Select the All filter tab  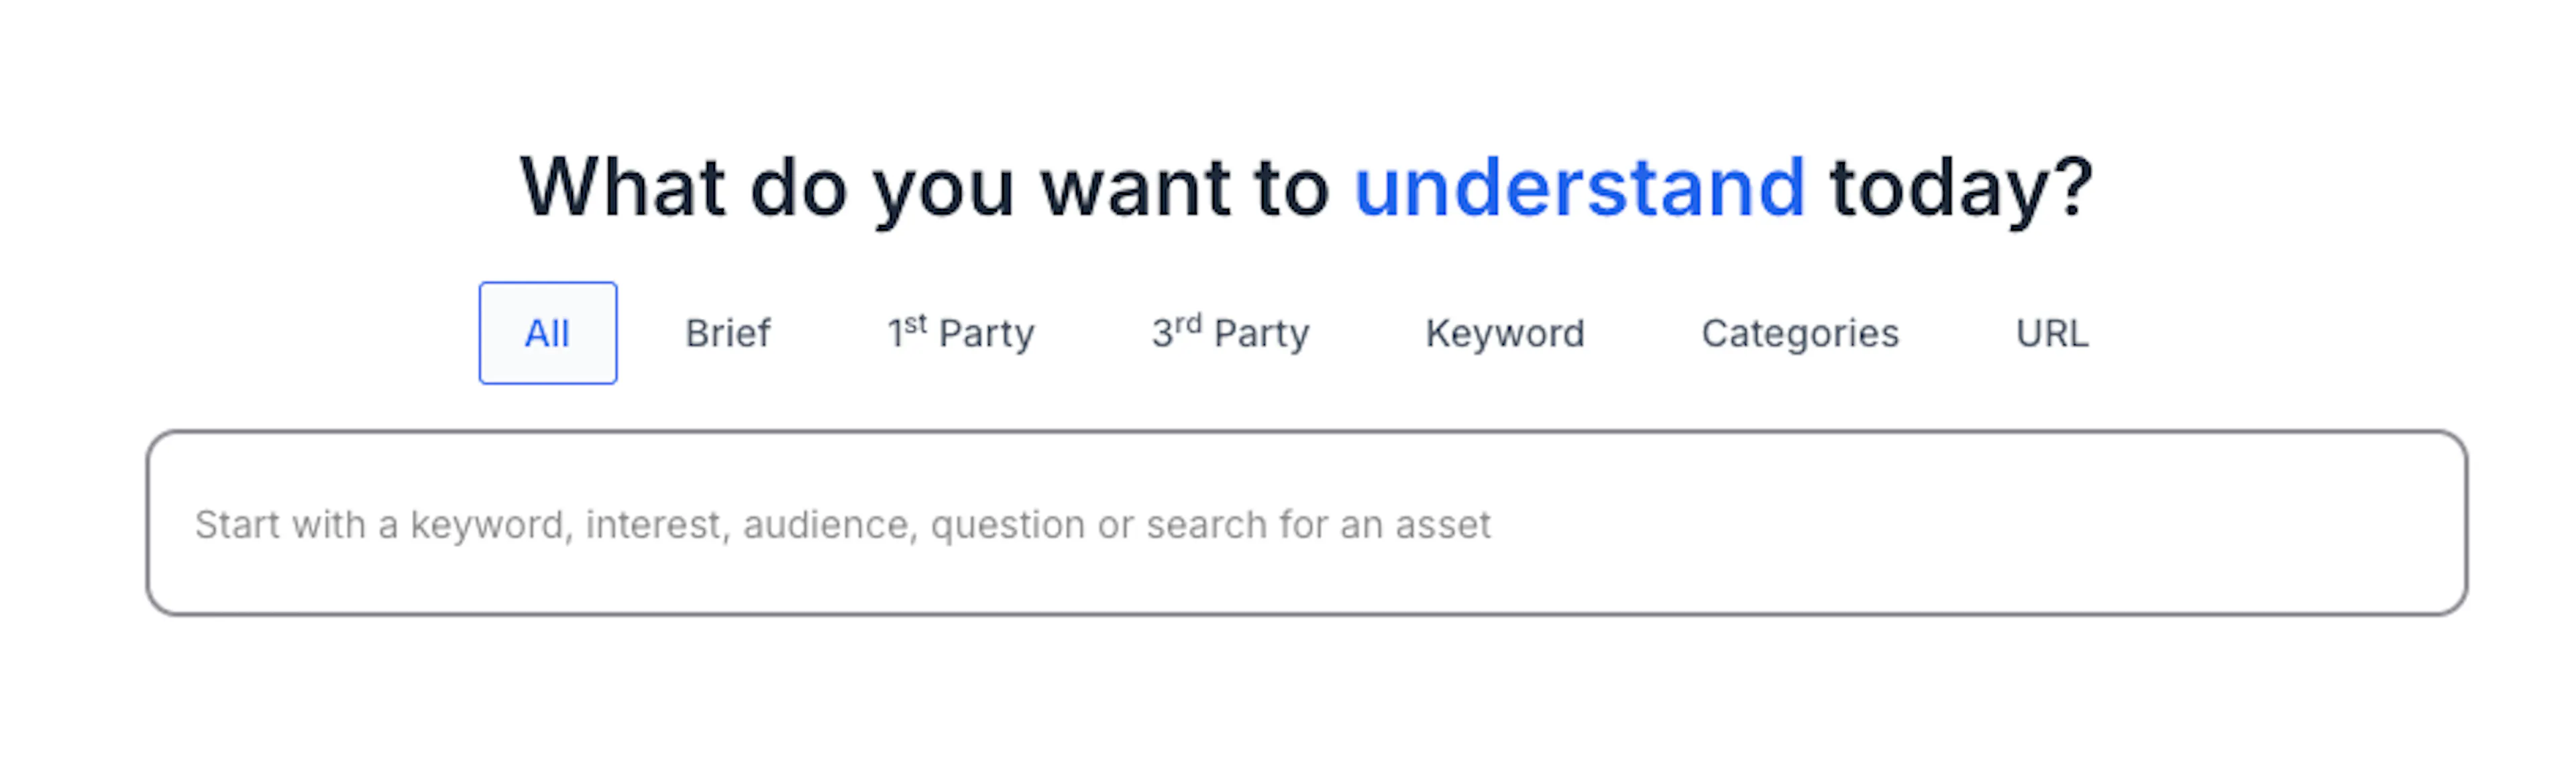(547, 332)
